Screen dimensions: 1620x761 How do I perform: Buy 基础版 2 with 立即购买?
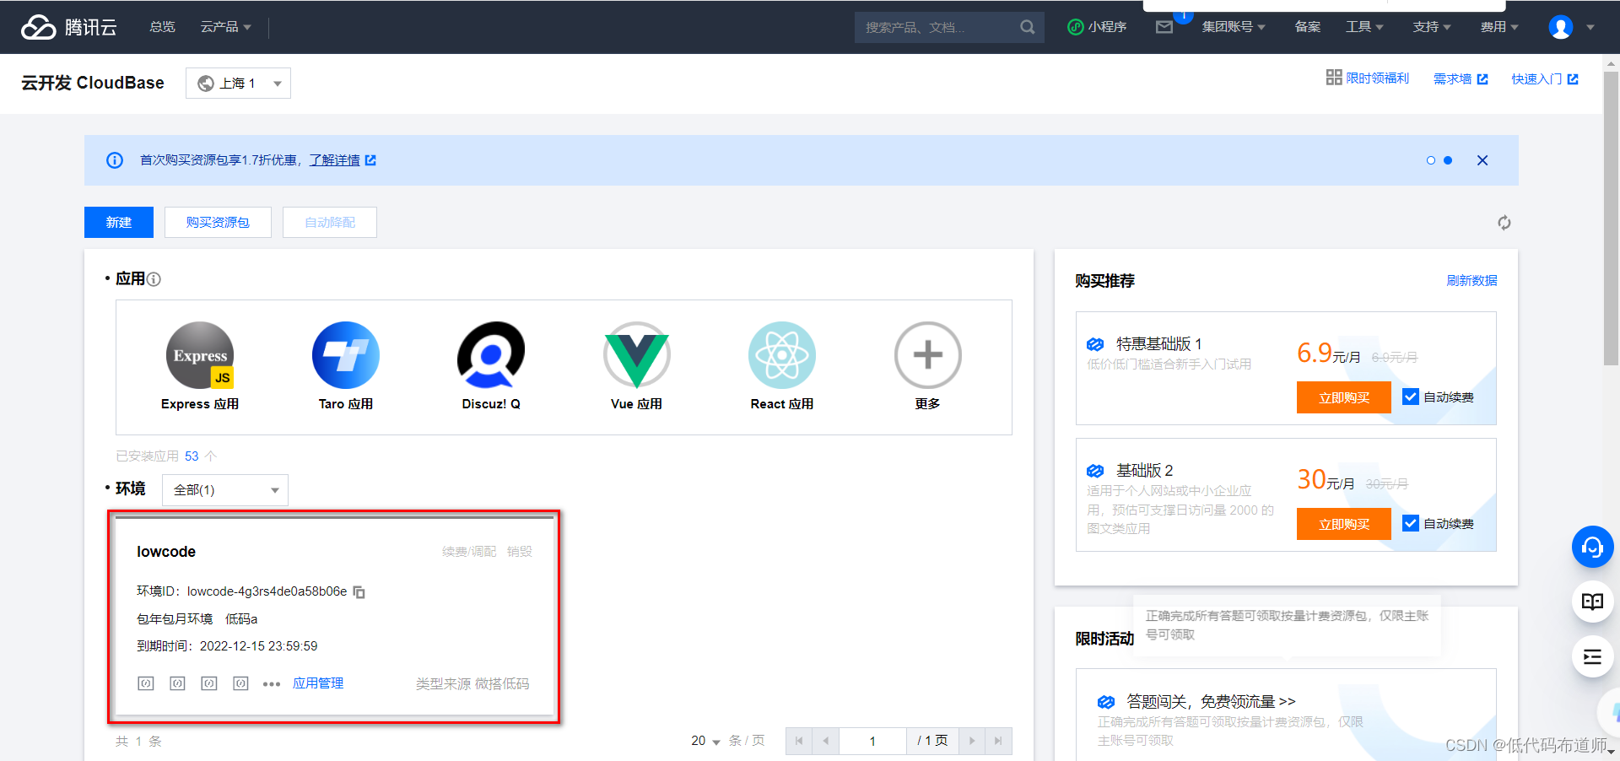coord(1344,524)
